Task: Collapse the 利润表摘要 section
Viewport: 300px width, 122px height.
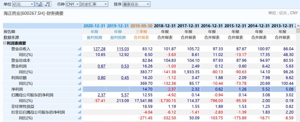Action: [x=5, y=43]
